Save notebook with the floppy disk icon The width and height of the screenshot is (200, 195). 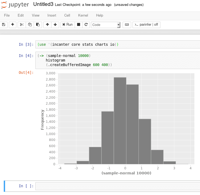(x=3, y=25)
